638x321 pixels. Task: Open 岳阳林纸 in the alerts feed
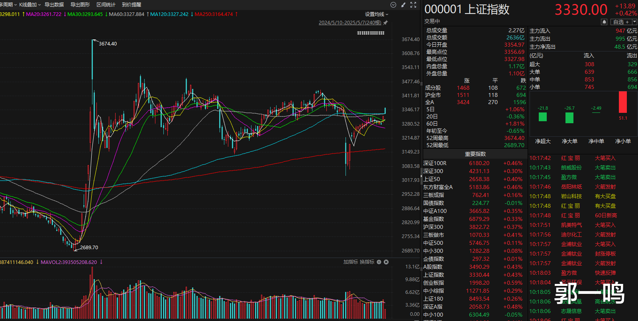[571, 187]
